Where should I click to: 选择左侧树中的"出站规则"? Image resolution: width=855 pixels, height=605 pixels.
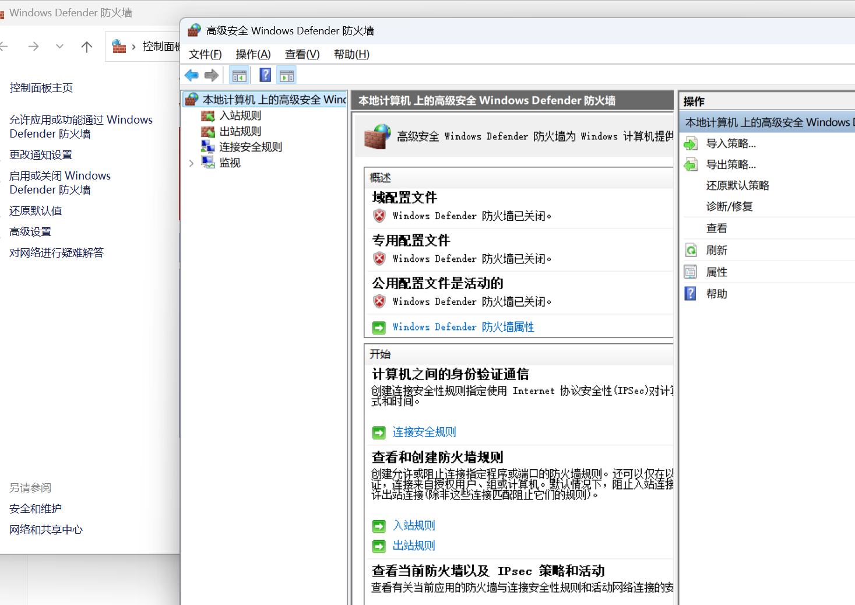(240, 131)
